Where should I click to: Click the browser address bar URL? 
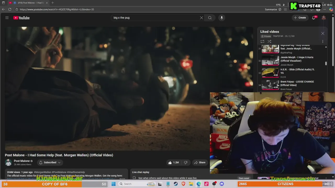[x=57, y=9]
